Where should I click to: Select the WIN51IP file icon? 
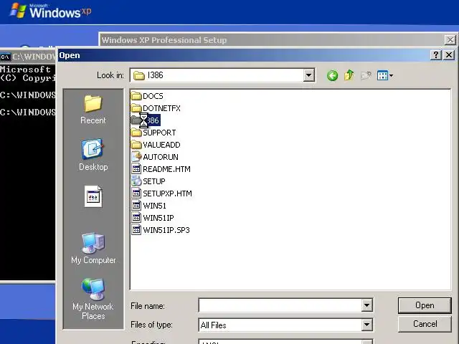pos(136,218)
